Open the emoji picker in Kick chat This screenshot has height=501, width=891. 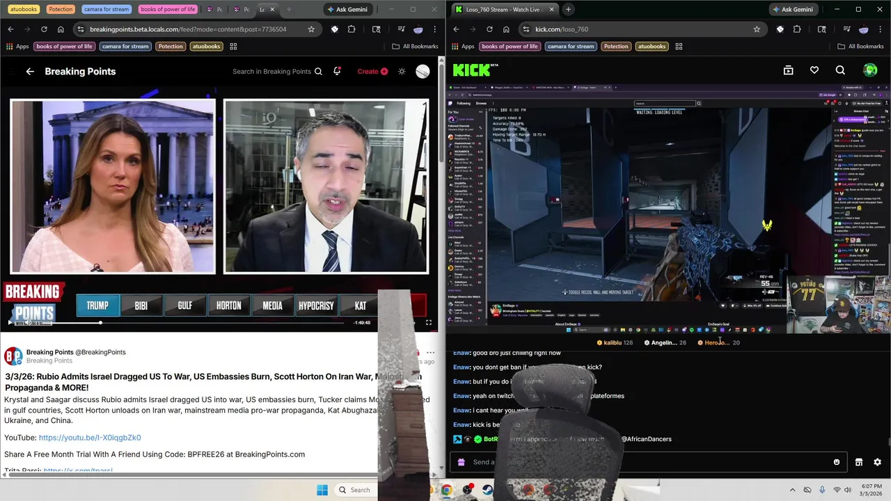[x=837, y=462]
